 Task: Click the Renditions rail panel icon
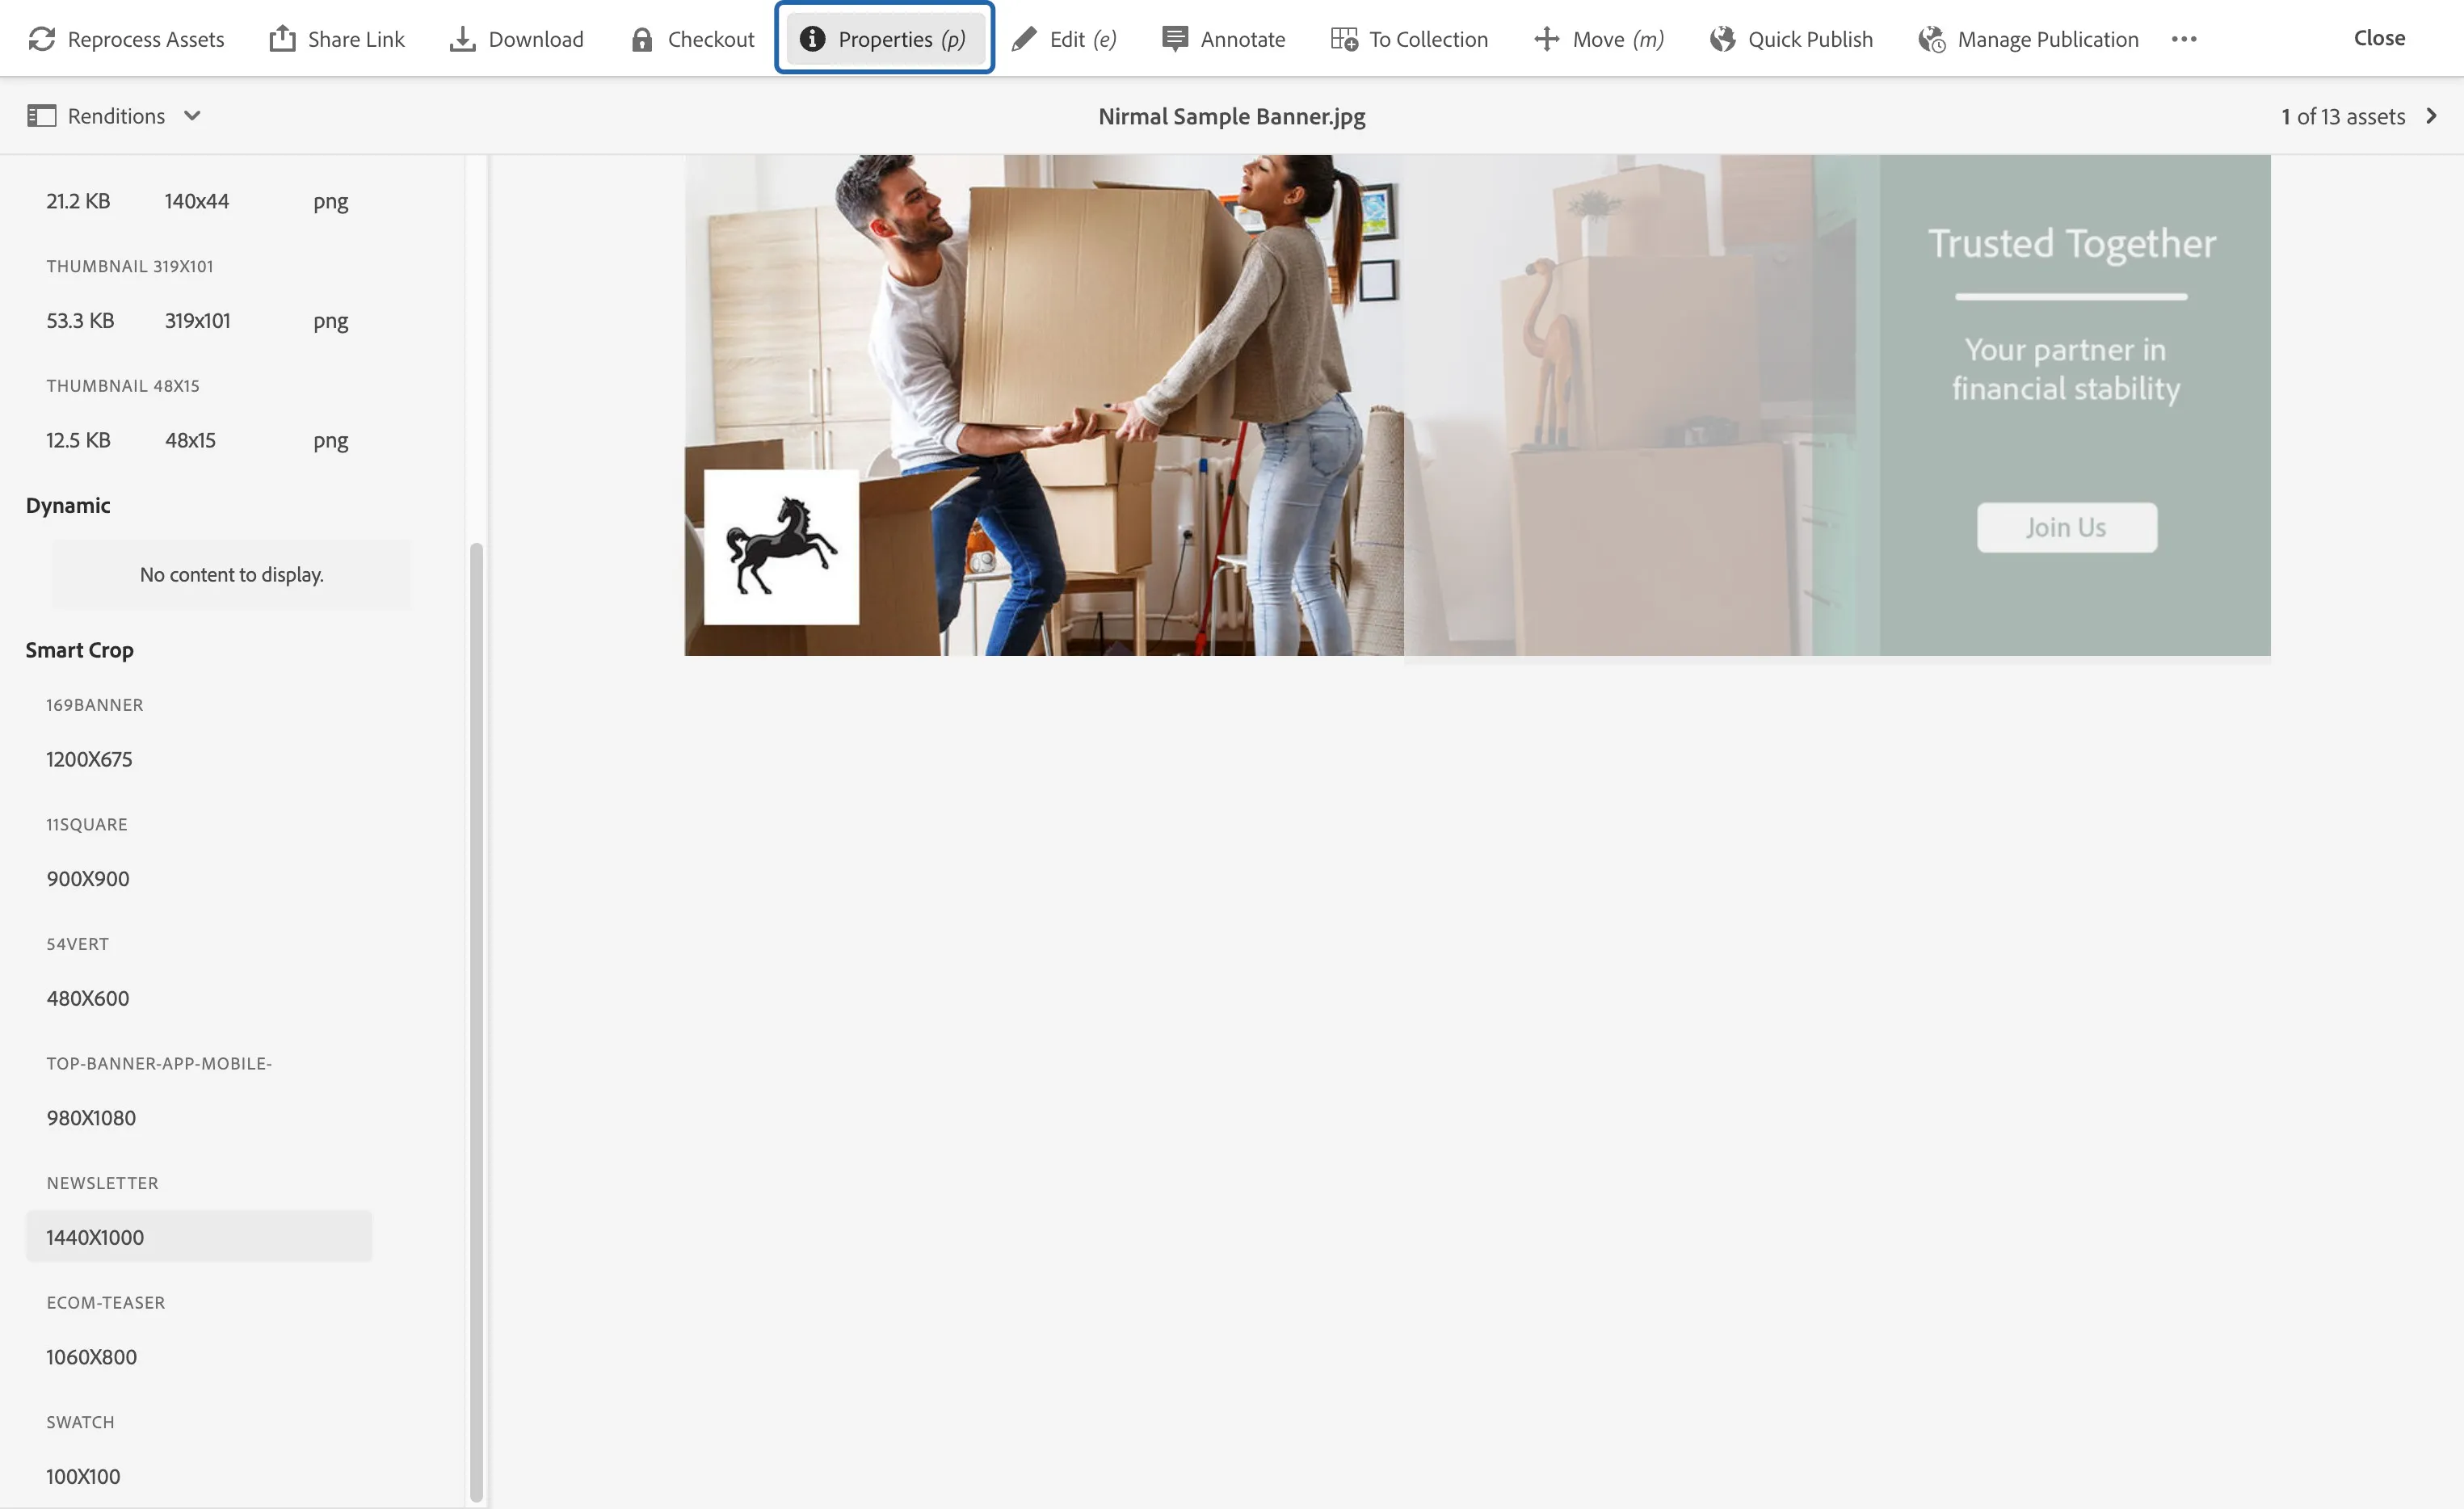pos(41,116)
